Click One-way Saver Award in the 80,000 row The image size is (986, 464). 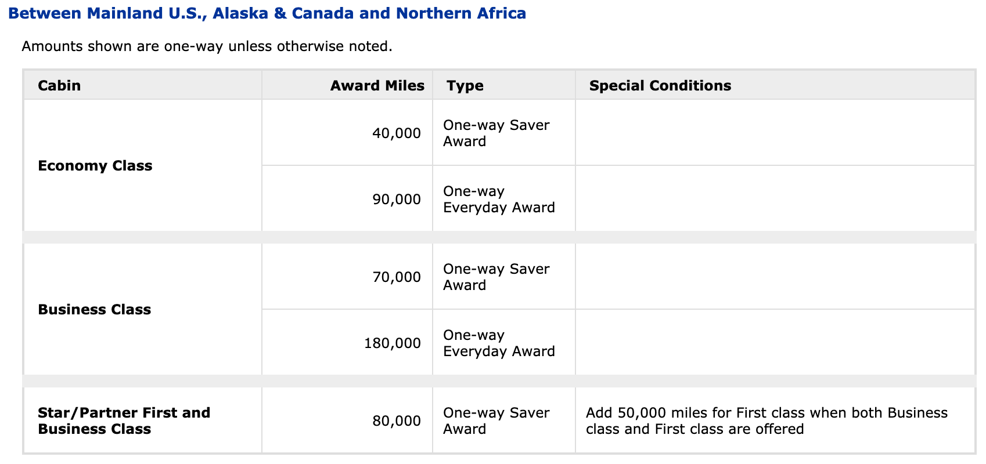(x=496, y=421)
